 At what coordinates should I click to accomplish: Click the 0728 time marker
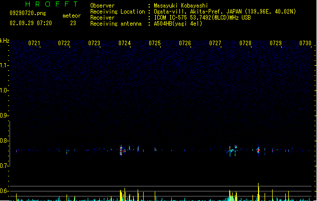point(245,43)
